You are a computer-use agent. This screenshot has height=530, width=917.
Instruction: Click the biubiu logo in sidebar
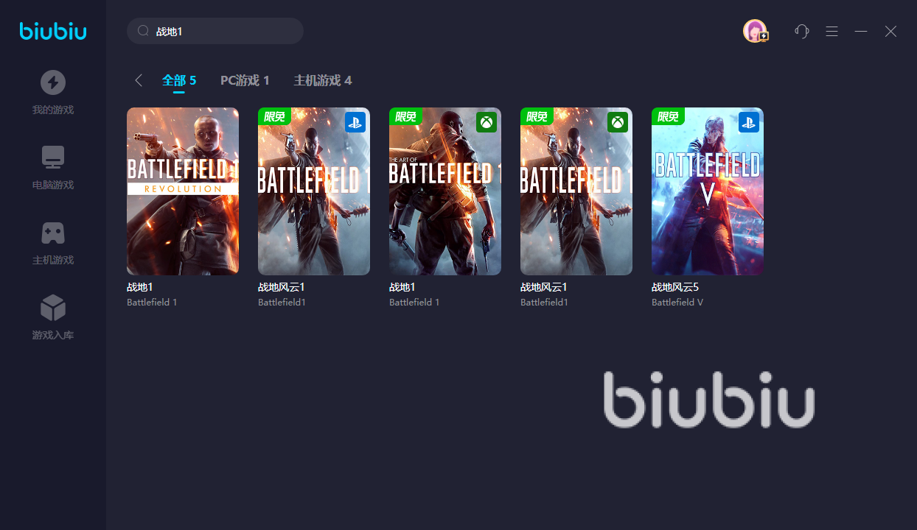click(53, 31)
